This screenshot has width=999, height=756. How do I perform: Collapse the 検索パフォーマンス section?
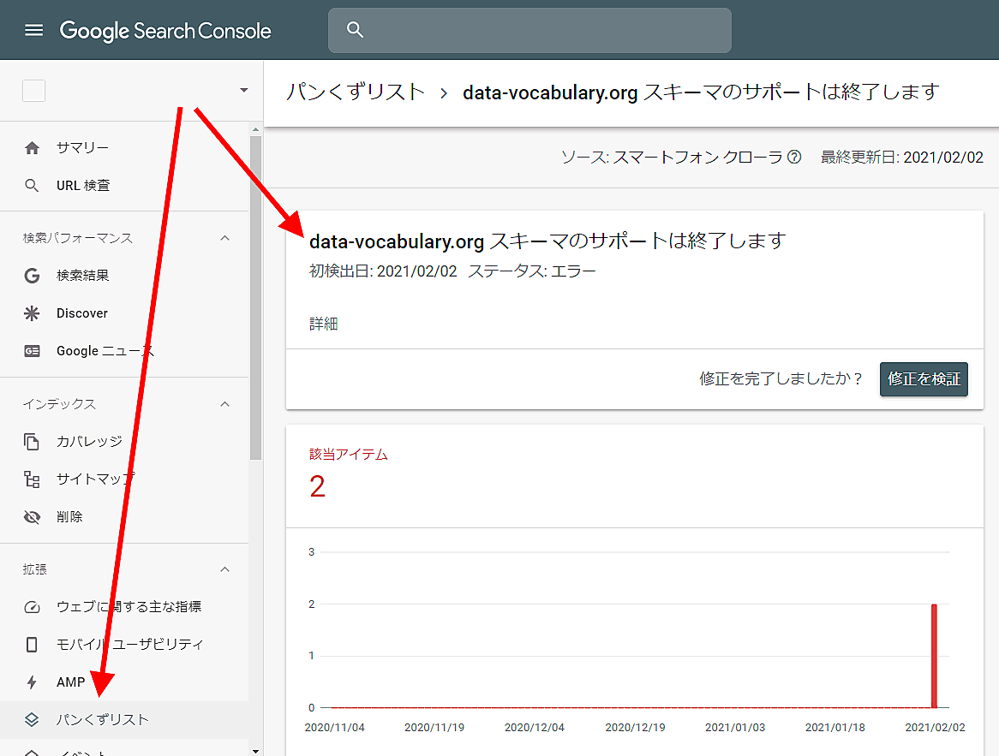coord(225,238)
